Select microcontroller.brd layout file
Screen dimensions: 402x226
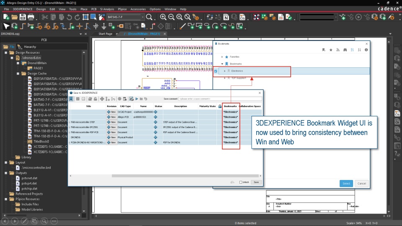coord(36,168)
